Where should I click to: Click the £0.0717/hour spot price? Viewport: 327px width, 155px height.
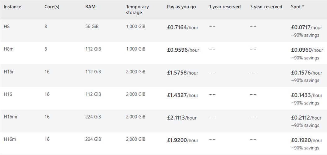pyautogui.click(x=306, y=28)
